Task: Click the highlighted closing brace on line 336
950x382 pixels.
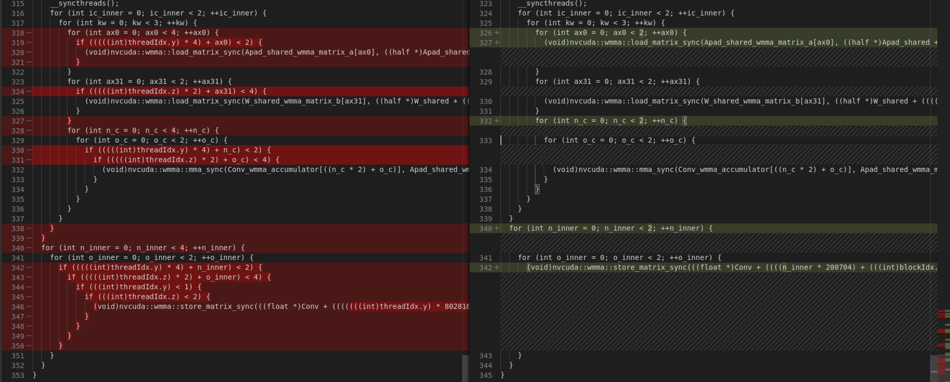Action: [x=537, y=189]
